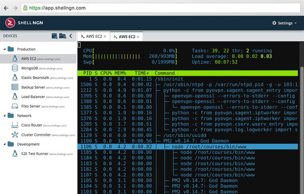This screenshot has width=304, height=194.
Task: Collapse the Devices sidebar with the chevron
Action: (x=71, y=36)
